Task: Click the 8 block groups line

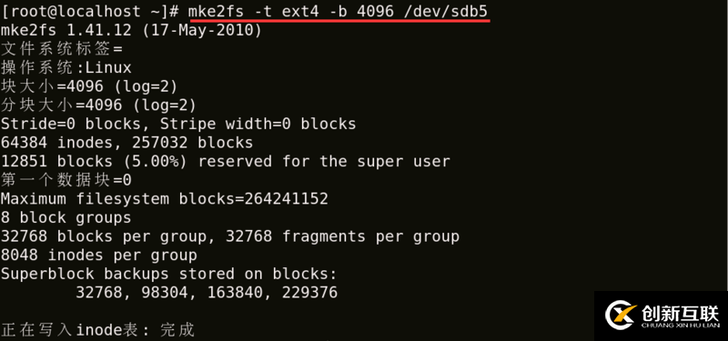Action: tap(66, 217)
